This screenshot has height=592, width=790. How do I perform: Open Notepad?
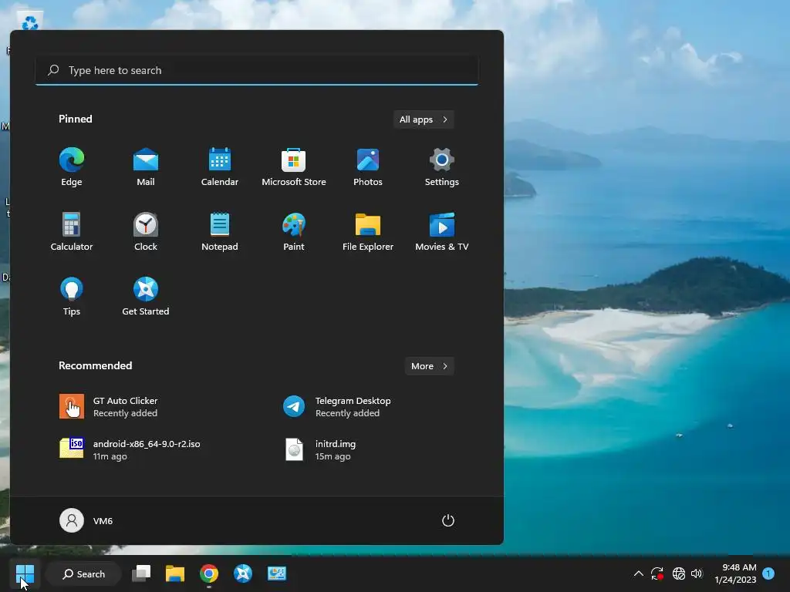pos(220,232)
